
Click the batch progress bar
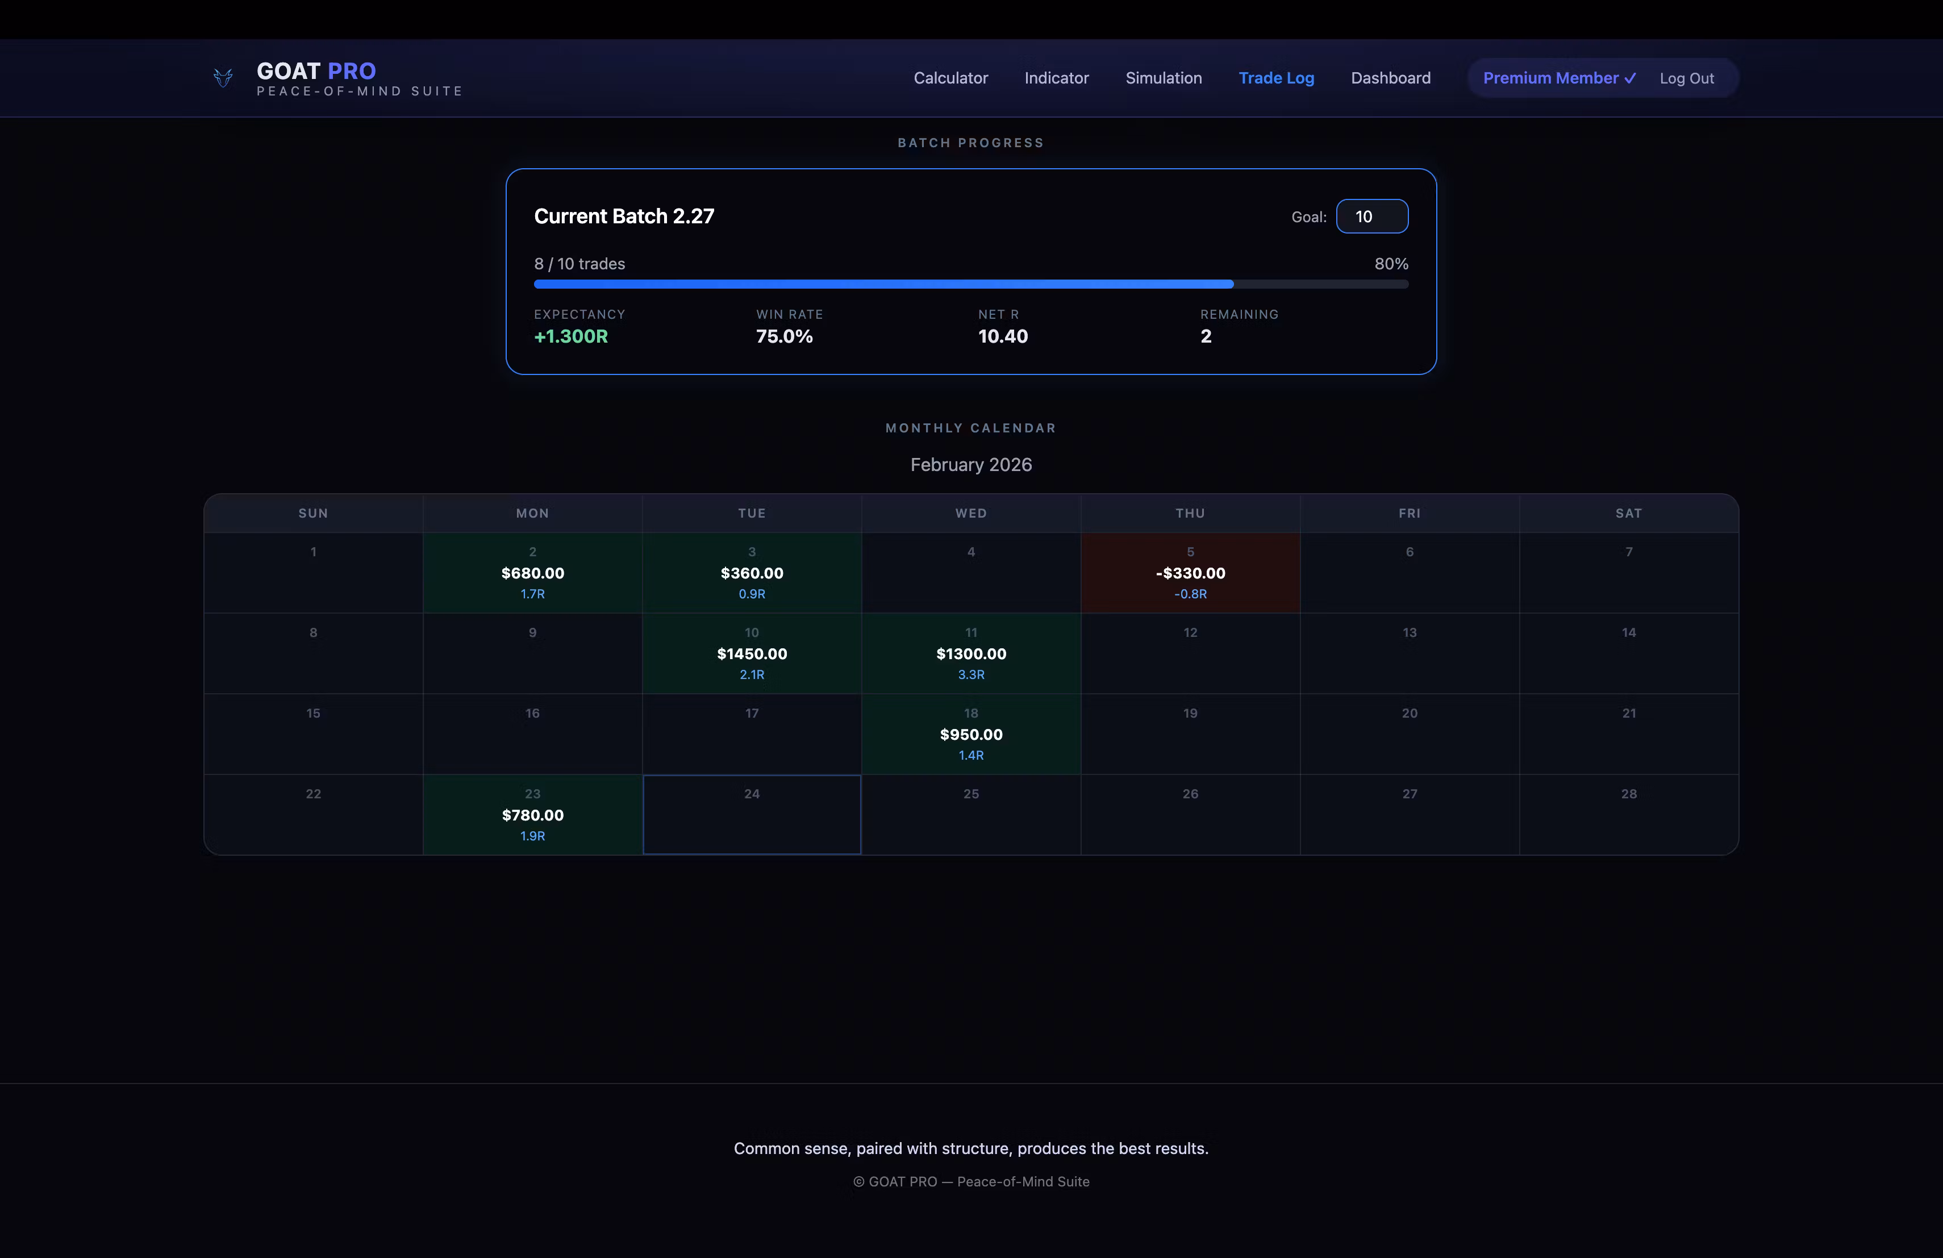pyautogui.click(x=971, y=284)
